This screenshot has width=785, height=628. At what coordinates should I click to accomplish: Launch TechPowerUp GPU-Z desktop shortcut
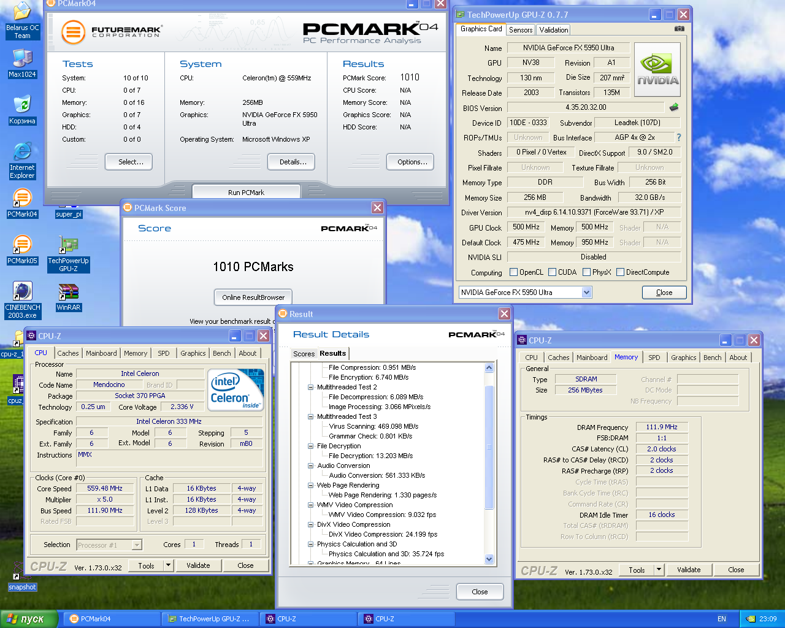[x=68, y=254]
